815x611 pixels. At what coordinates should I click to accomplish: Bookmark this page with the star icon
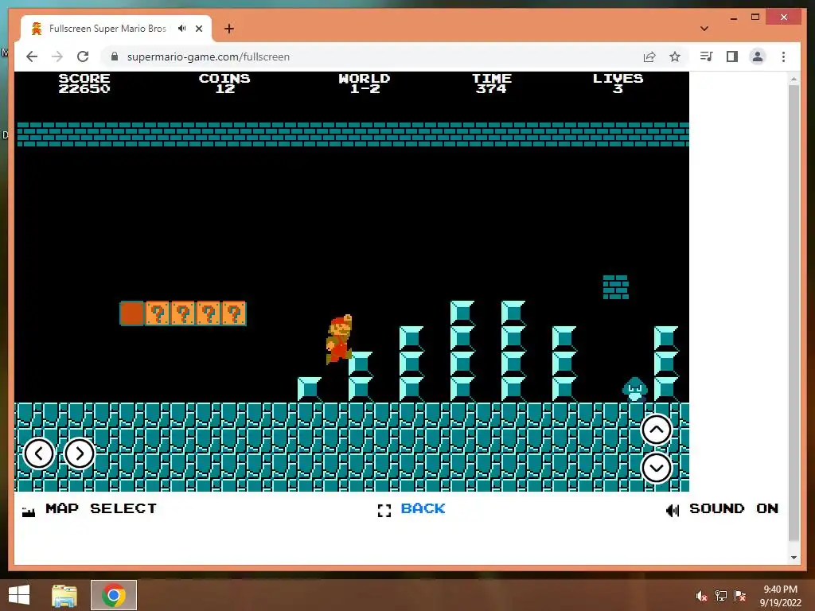675,56
